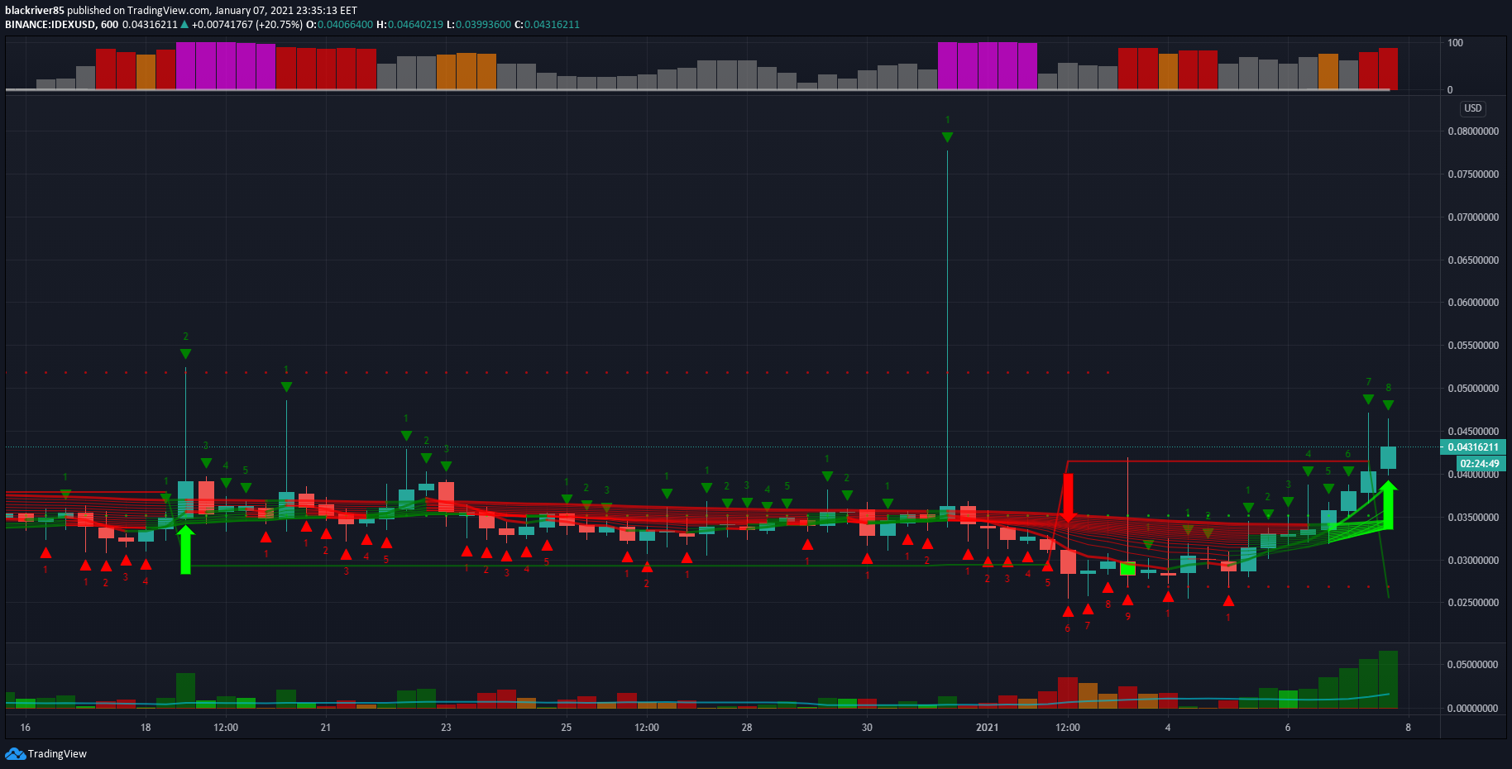Click the red up triangle labeled 9
The image size is (1512, 769).
(x=1127, y=599)
